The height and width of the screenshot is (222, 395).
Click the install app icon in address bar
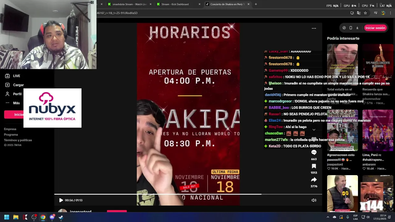pos(352,13)
